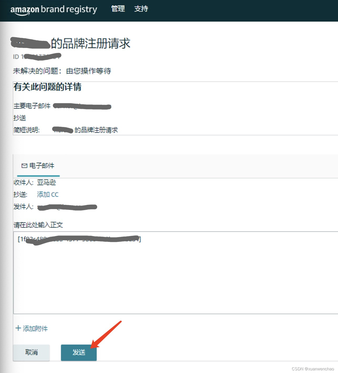Open the 支持 menu
This screenshot has width=338, height=373.
(x=141, y=9)
